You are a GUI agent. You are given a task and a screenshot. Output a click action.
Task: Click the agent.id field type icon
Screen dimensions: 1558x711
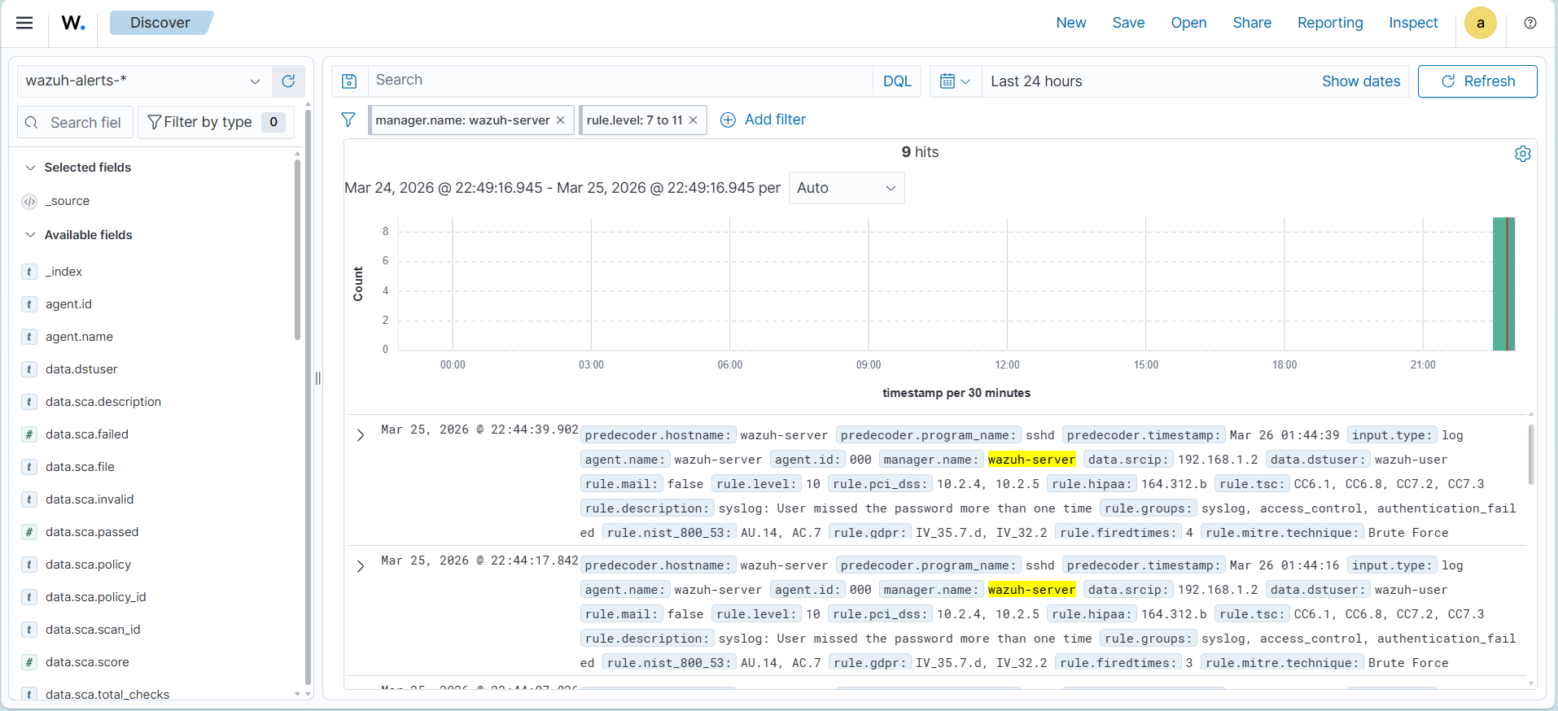[29, 304]
